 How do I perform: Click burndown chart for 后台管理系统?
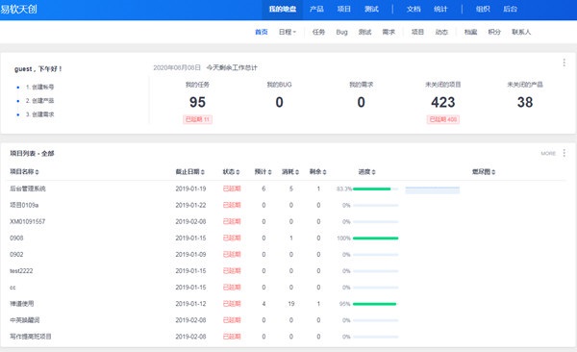tap(433, 190)
